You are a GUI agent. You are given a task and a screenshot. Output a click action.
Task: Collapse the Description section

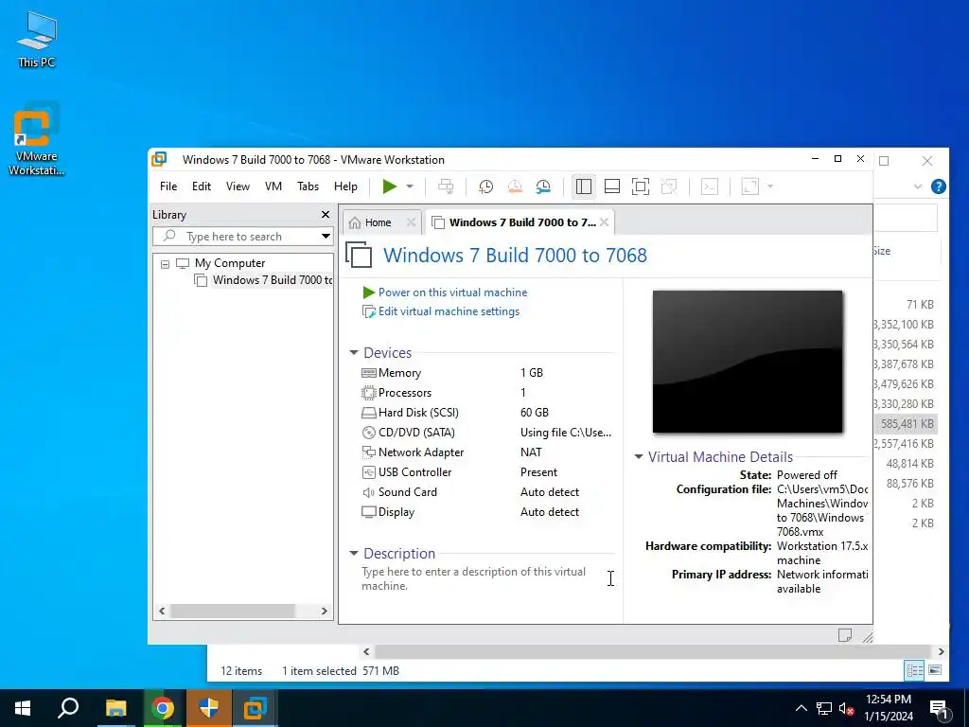[354, 553]
